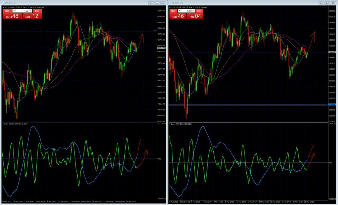Screen dimensions: 338x205
Task: Click the 57026.07 indicator scale label
Action: click(332, 124)
